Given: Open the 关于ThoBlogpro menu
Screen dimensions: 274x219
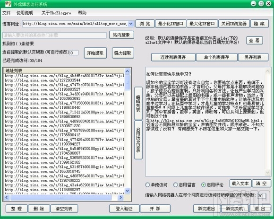Looking at the screenshot, I should tap(56, 13).
